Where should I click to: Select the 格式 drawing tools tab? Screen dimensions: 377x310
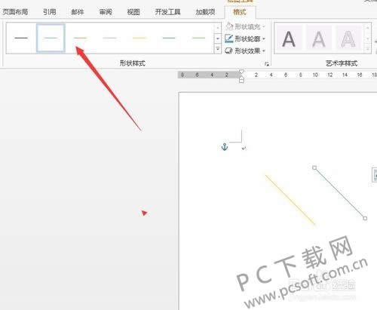(x=240, y=11)
